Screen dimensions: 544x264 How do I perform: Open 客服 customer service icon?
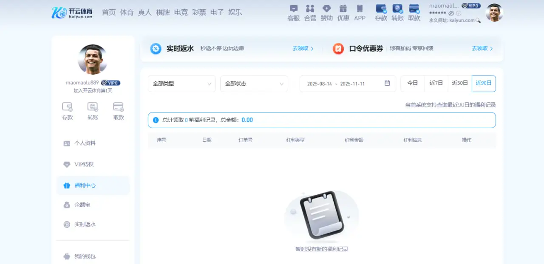[x=294, y=8]
